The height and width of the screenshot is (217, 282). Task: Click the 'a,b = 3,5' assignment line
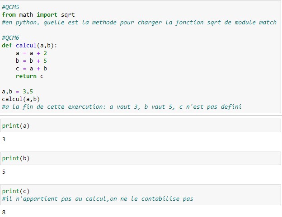(x=17, y=92)
